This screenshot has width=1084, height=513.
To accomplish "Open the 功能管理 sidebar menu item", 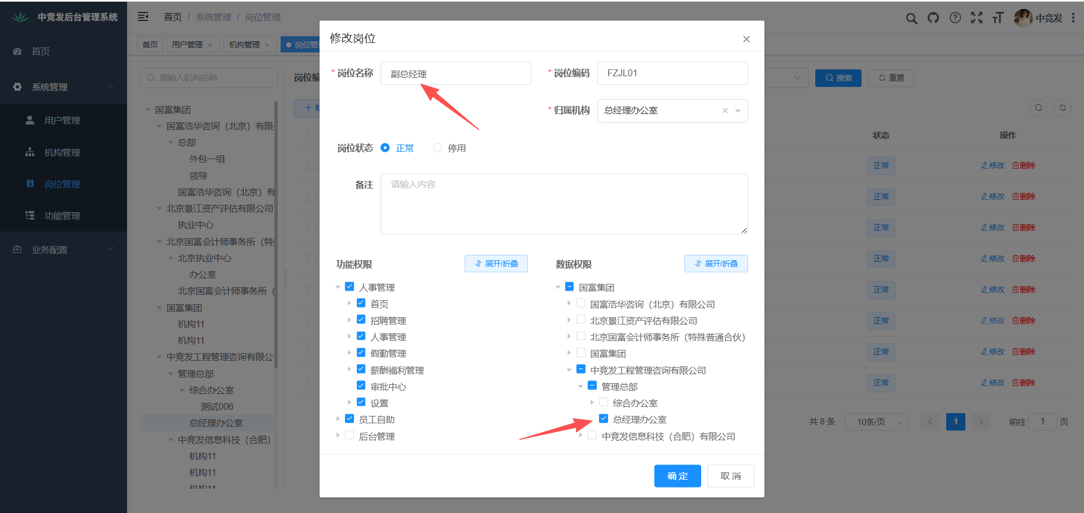I will pos(63,216).
